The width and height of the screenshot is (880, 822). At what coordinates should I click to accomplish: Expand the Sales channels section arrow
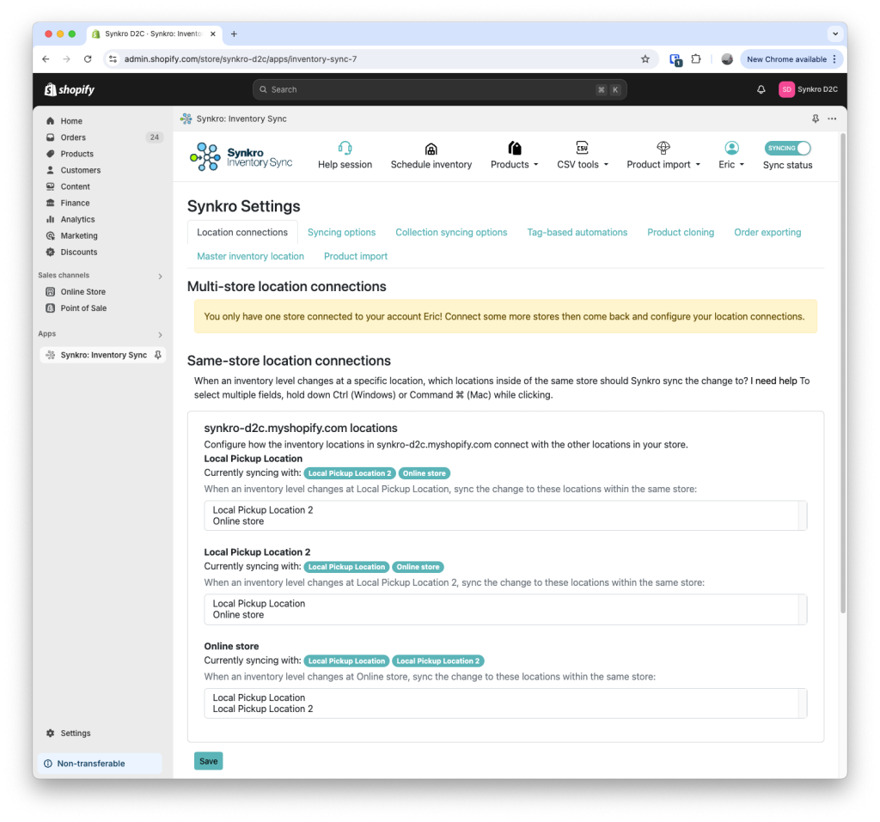click(160, 276)
